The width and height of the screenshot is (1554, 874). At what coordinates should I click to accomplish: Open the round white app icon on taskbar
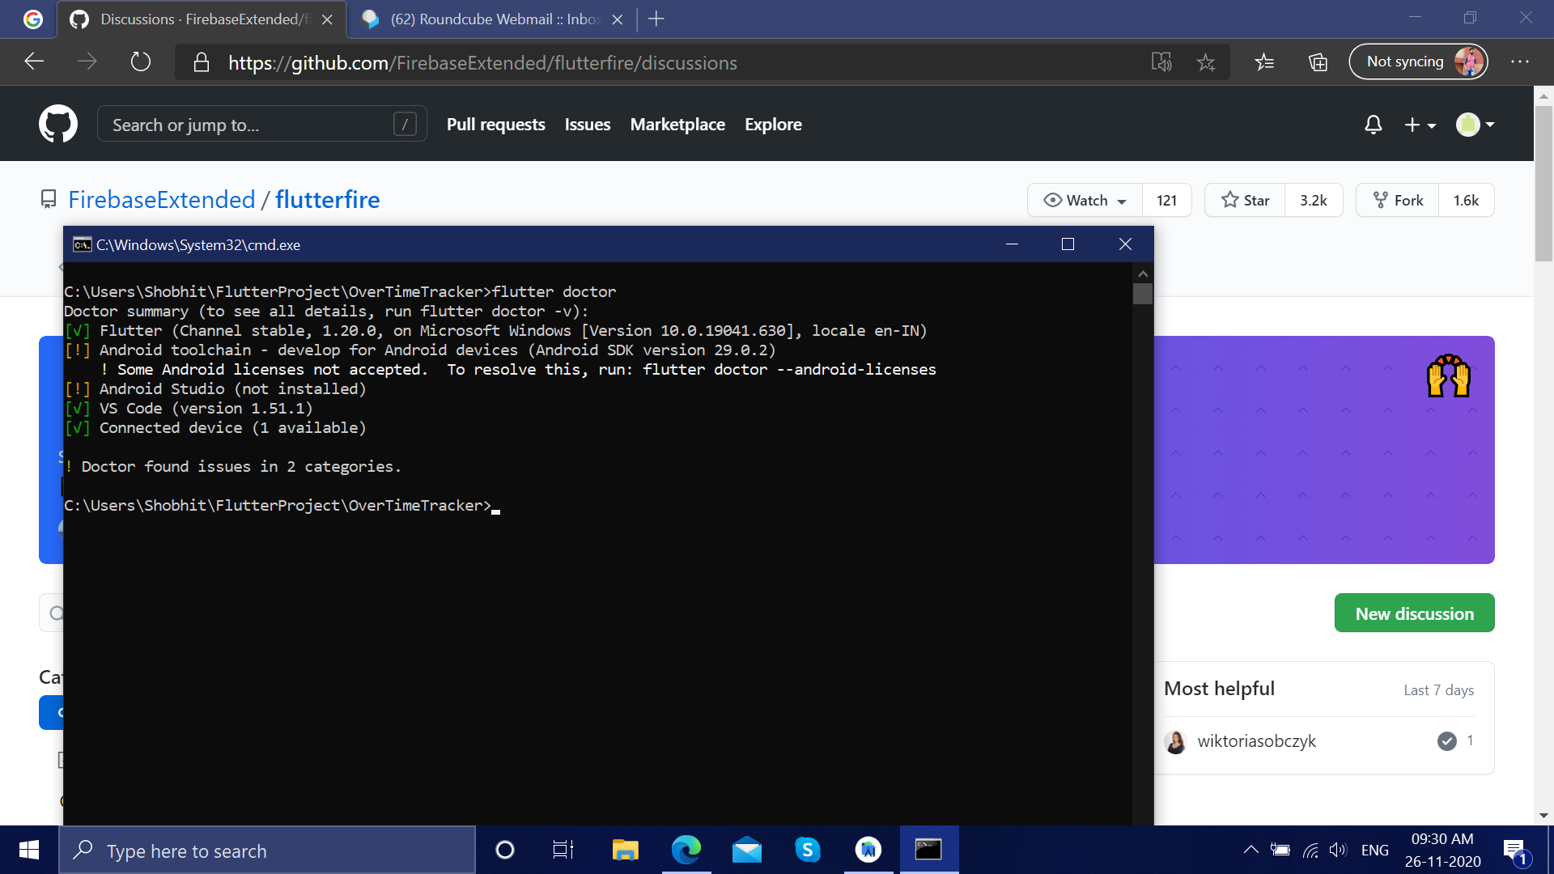click(x=868, y=850)
